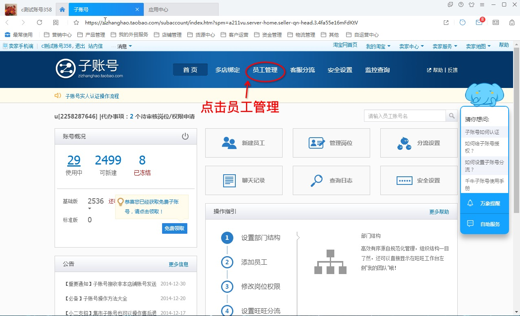
Task: Expand the 基础版 arrow below label
Action: tap(90, 208)
